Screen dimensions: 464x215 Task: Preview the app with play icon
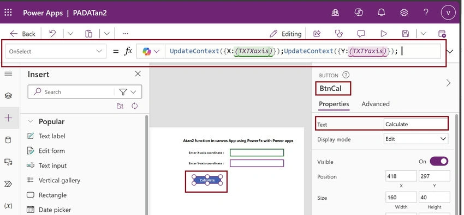[x=384, y=34]
